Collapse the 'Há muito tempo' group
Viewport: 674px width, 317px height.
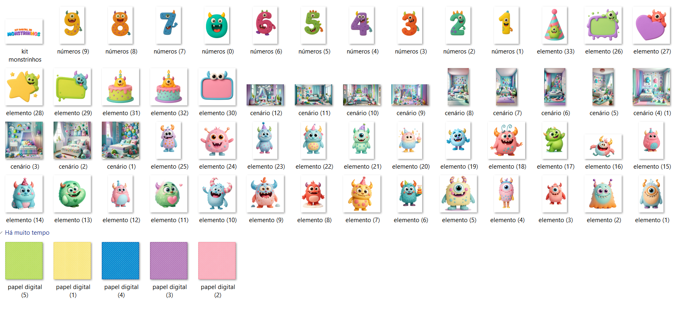click(2, 233)
